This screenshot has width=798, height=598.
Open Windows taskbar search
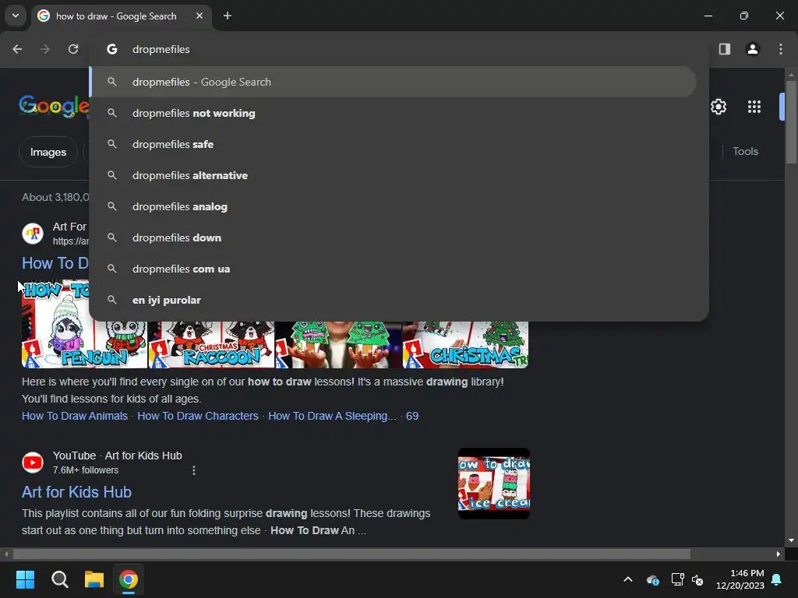pyautogui.click(x=59, y=579)
